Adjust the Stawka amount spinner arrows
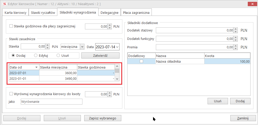Viewport: 258px width, 125px height. 47,47
